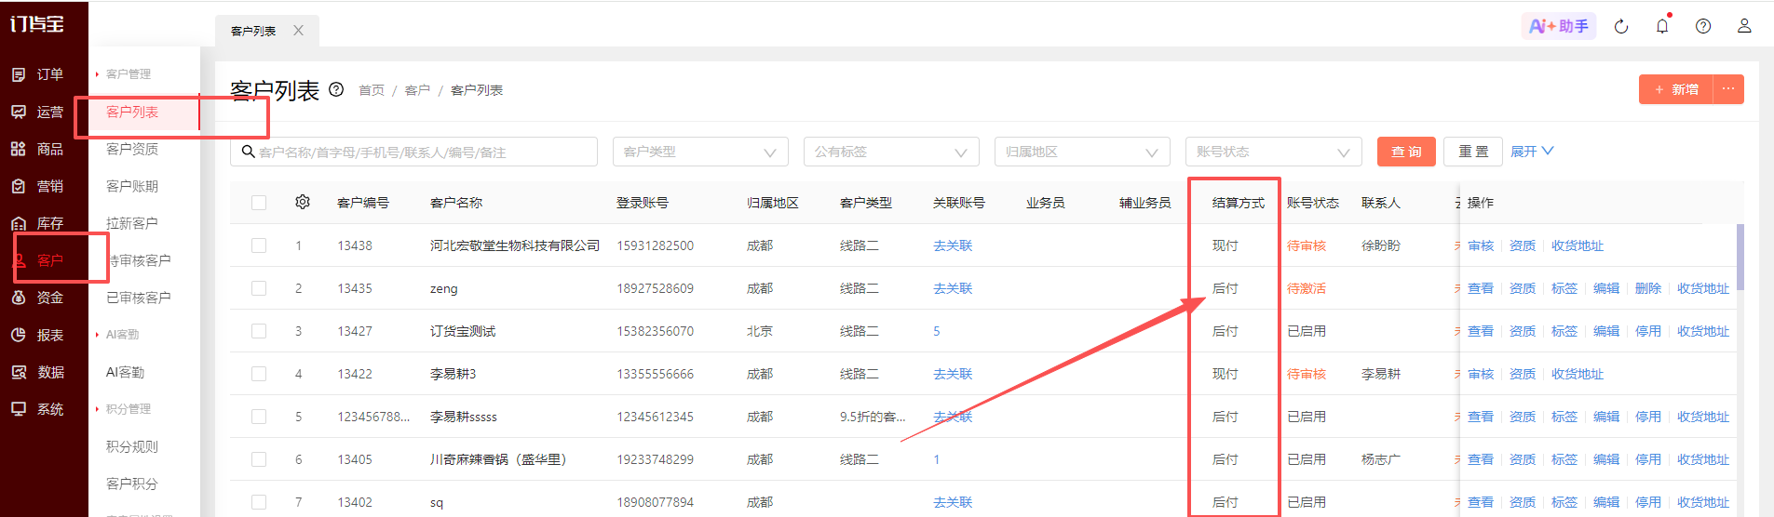Screen dimensions: 1774x517
Task: Click the Ai+助手 assistant button
Action: tap(1559, 26)
